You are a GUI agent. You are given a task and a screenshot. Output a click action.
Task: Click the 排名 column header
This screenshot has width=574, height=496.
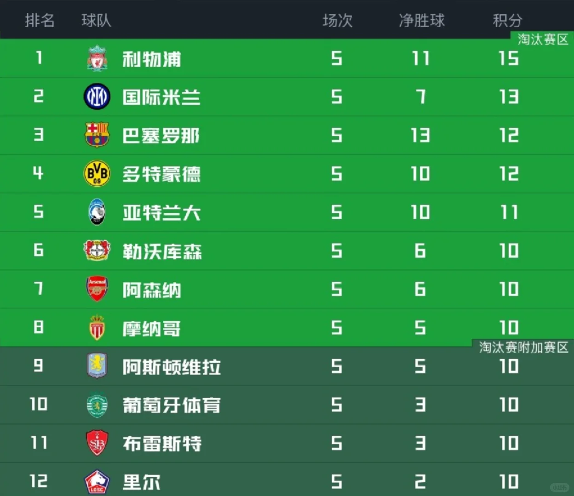pos(40,20)
